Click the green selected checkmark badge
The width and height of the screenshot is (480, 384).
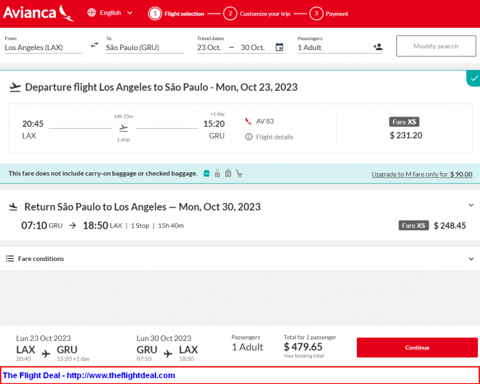474,78
